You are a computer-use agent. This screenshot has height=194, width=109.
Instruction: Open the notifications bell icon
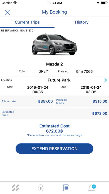click(x=91, y=188)
